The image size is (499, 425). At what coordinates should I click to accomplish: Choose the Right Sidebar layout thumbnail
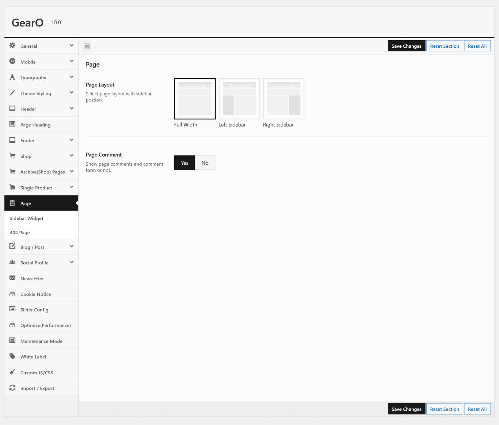click(x=284, y=99)
